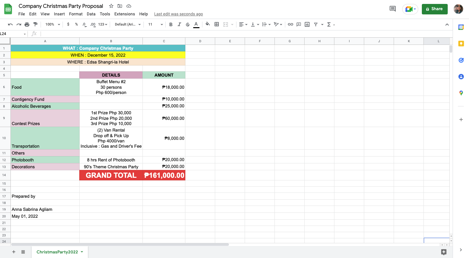The width and height of the screenshot is (469, 258).
Task: Open Google Keep side panel
Action: coord(461,44)
